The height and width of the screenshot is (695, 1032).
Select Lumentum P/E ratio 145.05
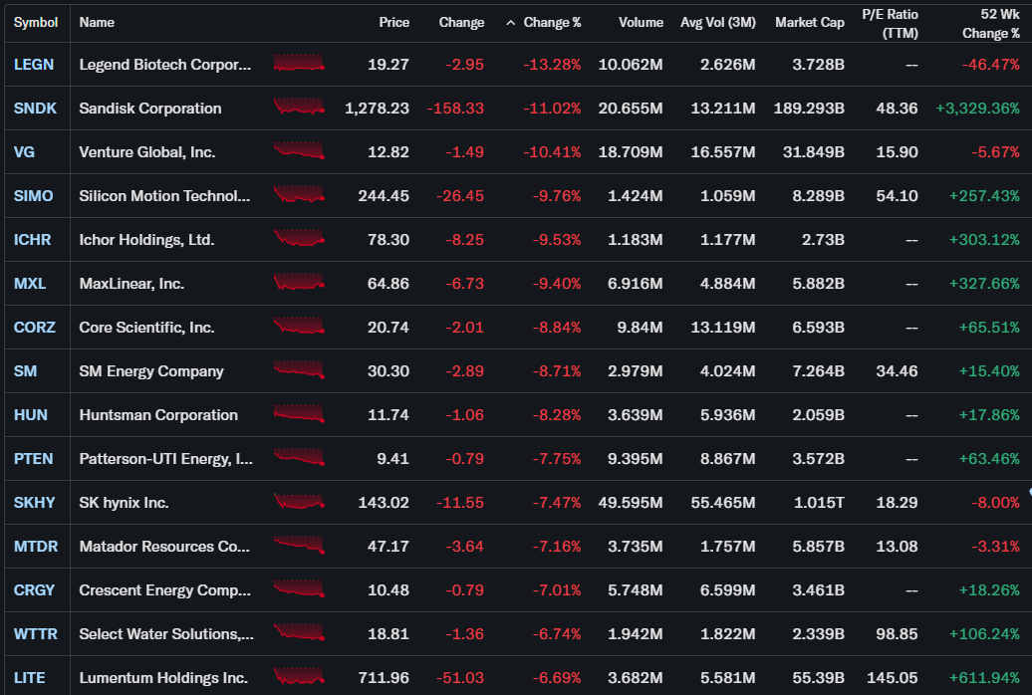893,677
